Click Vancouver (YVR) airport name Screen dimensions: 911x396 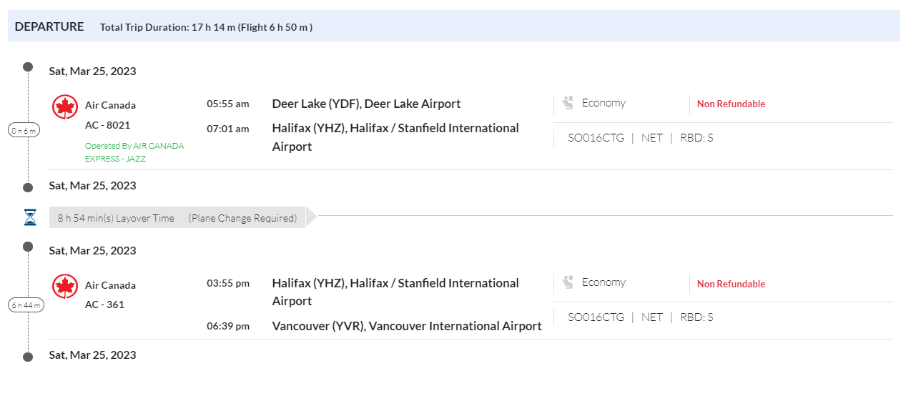[406, 326]
